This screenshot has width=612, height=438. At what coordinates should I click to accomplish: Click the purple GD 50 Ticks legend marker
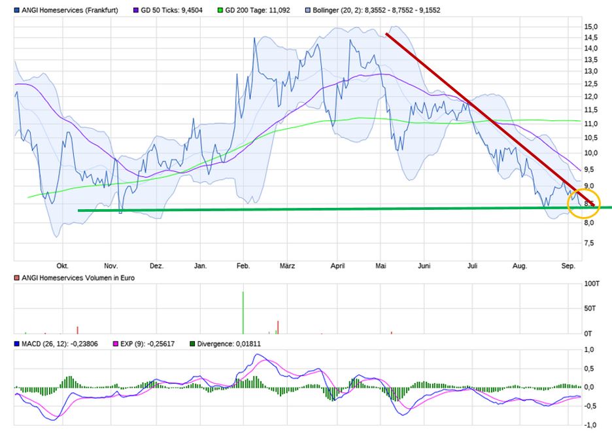pos(137,11)
